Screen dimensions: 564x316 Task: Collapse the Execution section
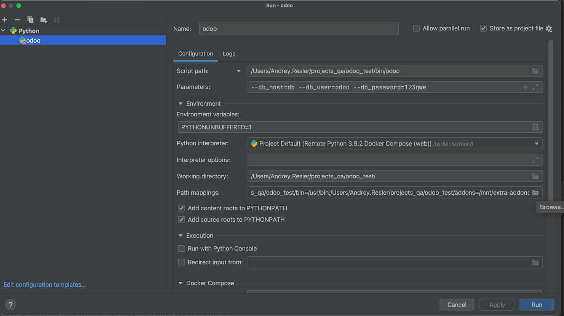pos(181,236)
